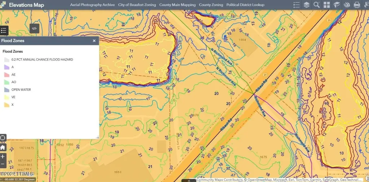This screenshot has width=369, height=182.
Task: Toggle the hidden-eye widget button on the map
Action: 34,28
